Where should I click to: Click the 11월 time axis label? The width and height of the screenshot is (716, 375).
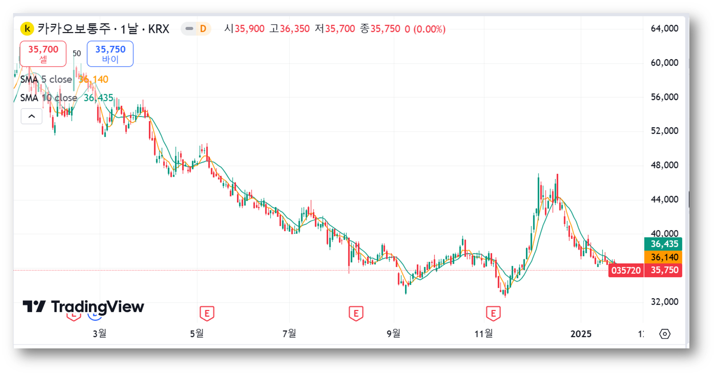point(484,334)
